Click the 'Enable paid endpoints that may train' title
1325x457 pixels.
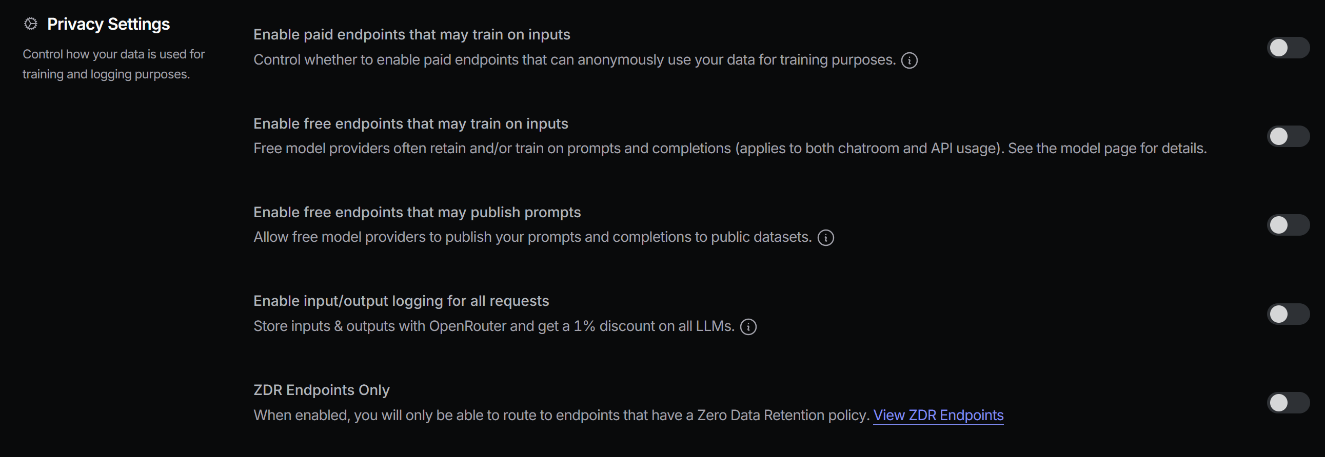point(411,34)
